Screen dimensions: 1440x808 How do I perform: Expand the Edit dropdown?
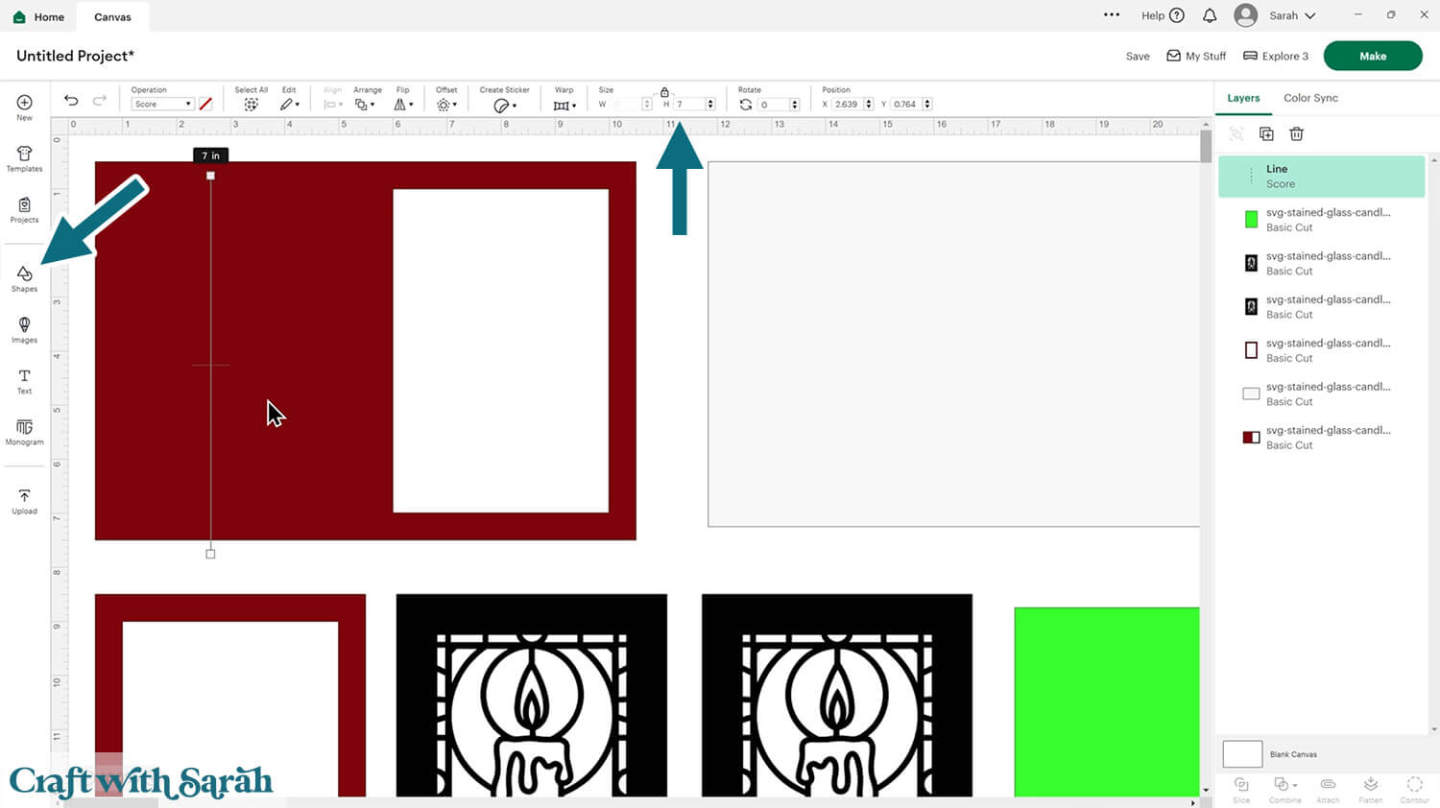coord(290,105)
